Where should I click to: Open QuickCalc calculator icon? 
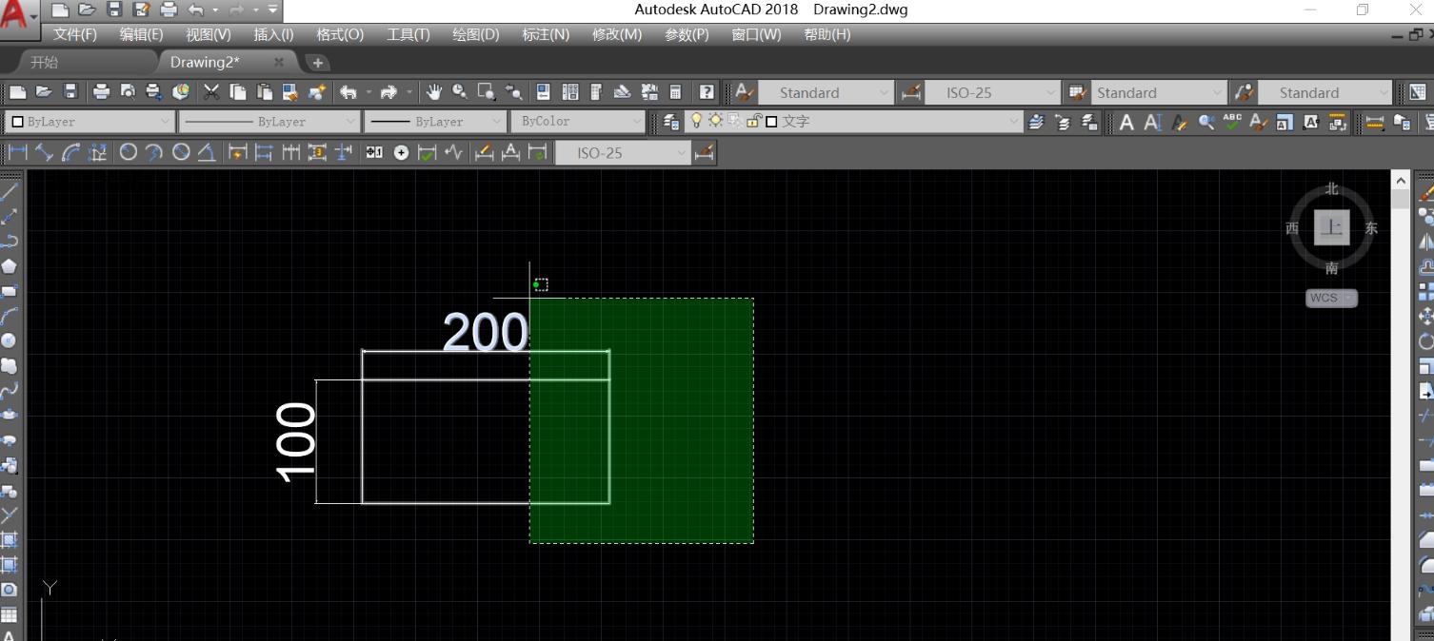pyautogui.click(x=675, y=92)
